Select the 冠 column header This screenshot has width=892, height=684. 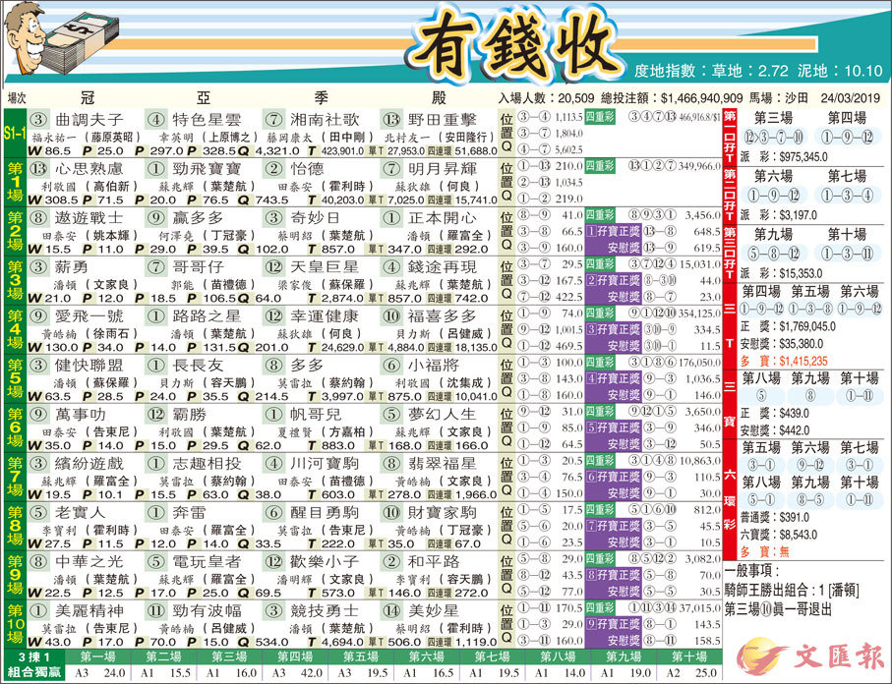pos(88,97)
